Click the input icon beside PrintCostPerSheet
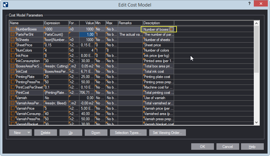The width and height of the screenshot is (270, 156). pos(12,87)
